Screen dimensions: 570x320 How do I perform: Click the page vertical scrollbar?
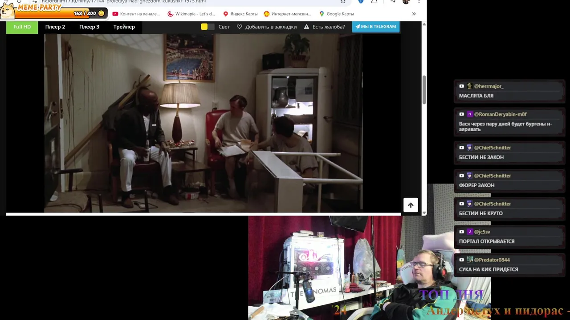424,89
